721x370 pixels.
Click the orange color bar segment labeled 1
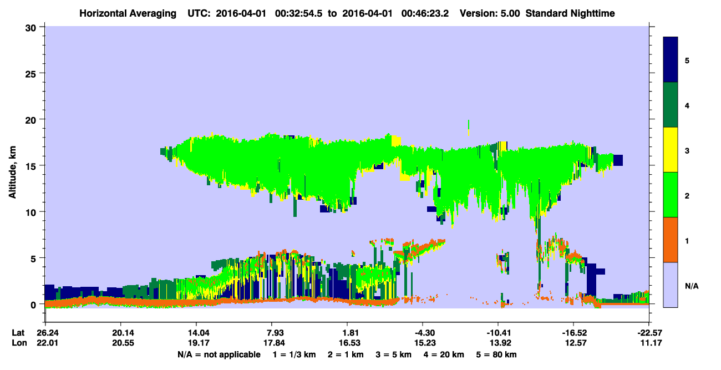[671, 240]
